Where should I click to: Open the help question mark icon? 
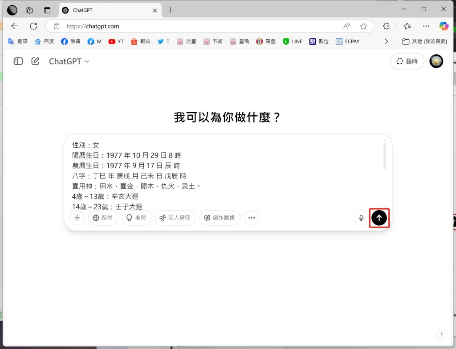pos(441,334)
